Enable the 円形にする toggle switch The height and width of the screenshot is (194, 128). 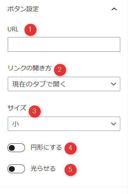tap(16, 148)
